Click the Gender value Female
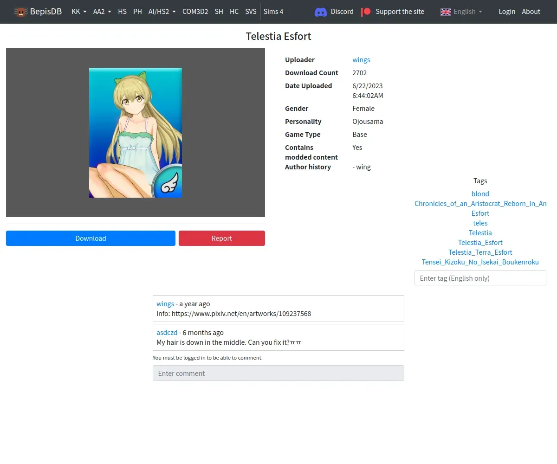 363,109
